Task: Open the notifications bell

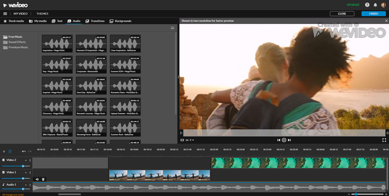Action: [x=375, y=5]
